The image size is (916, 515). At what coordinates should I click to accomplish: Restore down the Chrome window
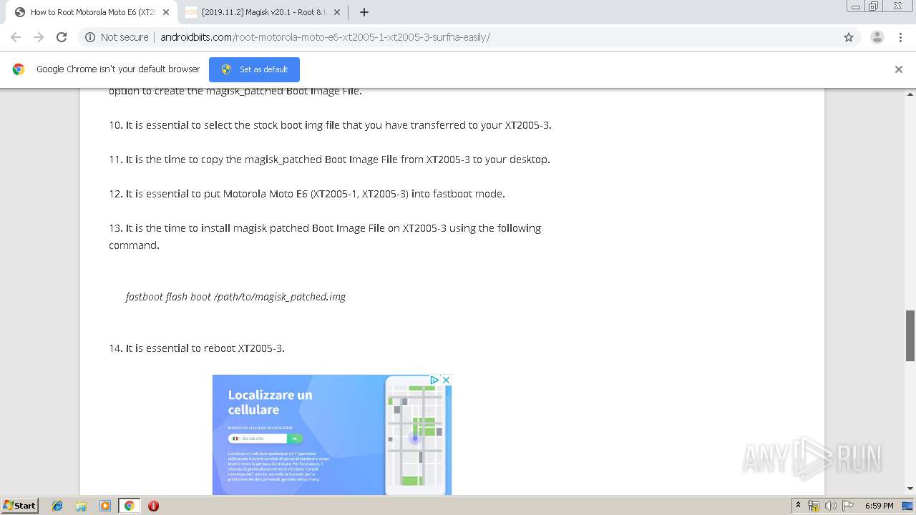pos(874,6)
